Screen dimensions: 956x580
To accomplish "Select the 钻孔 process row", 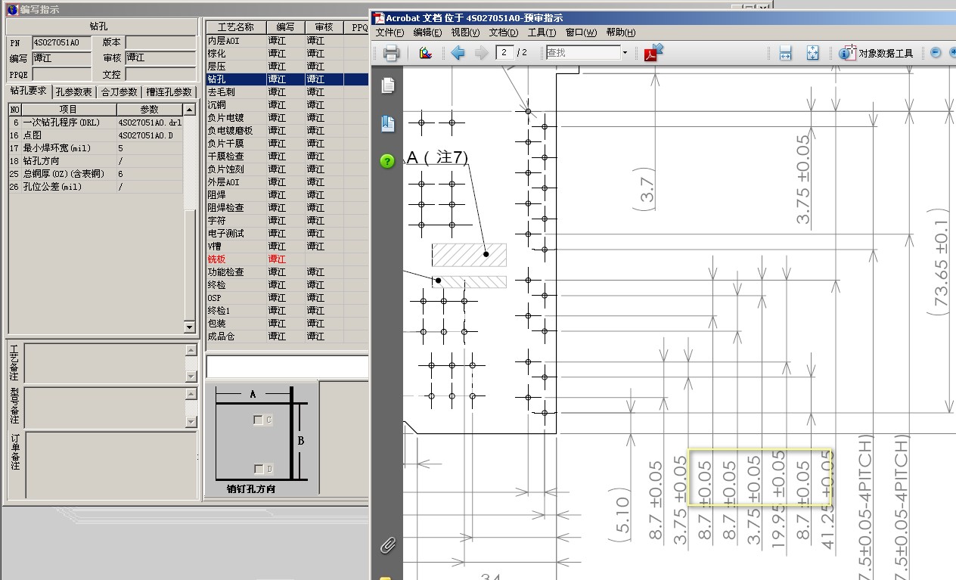I will pos(287,79).
